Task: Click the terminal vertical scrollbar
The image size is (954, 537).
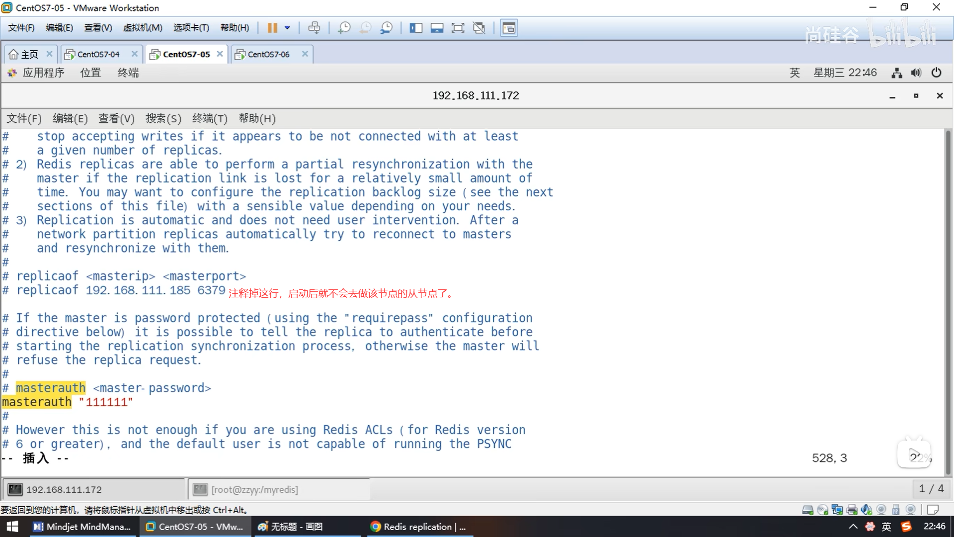Action: click(948, 298)
